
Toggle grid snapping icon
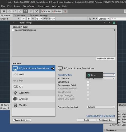pos(65,11)
